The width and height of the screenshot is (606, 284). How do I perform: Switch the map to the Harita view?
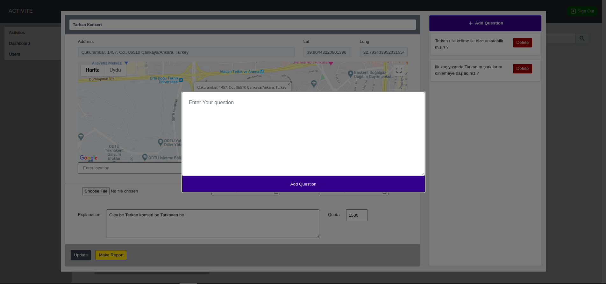(x=93, y=70)
